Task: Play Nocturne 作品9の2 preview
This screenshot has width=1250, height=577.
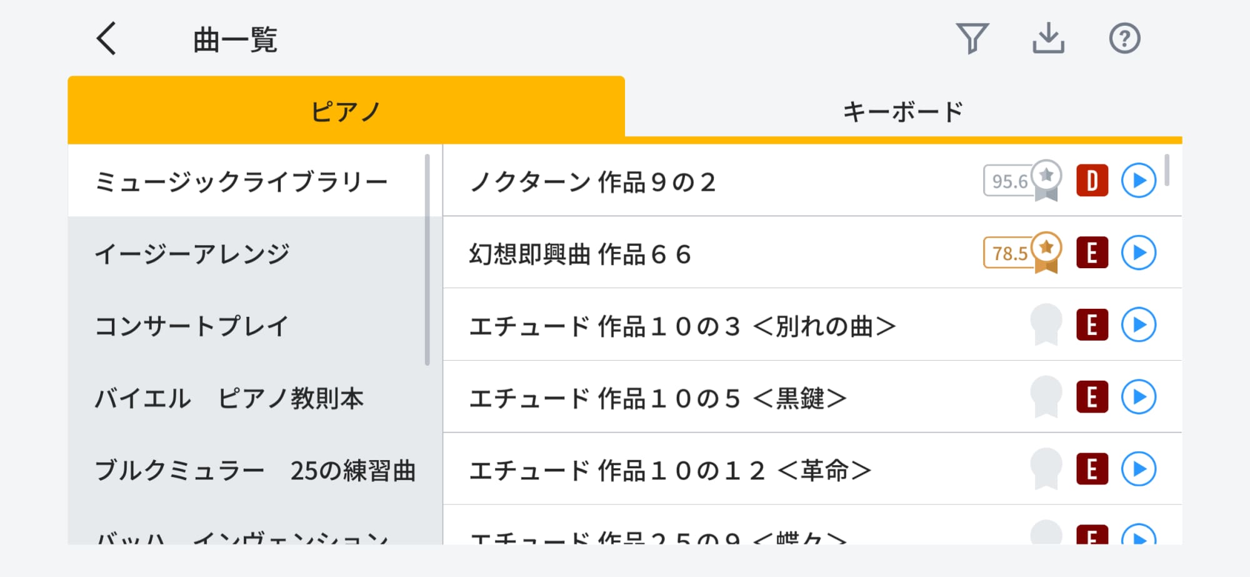Action: click(x=1138, y=181)
